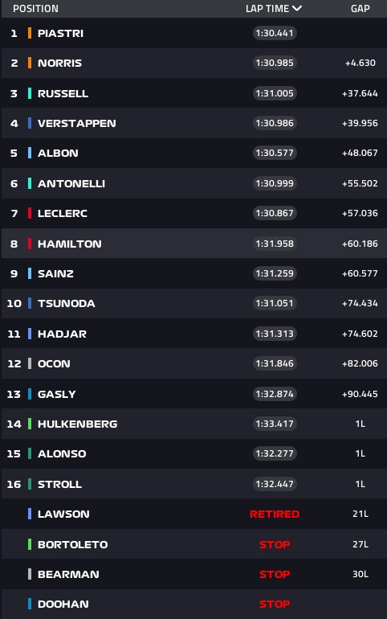The width and height of the screenshot is (387, 619).
Task: Click Russell's teal team color marker
Action: pos(30,93)
